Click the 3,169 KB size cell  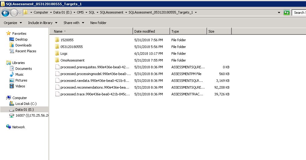coord(223,81)
